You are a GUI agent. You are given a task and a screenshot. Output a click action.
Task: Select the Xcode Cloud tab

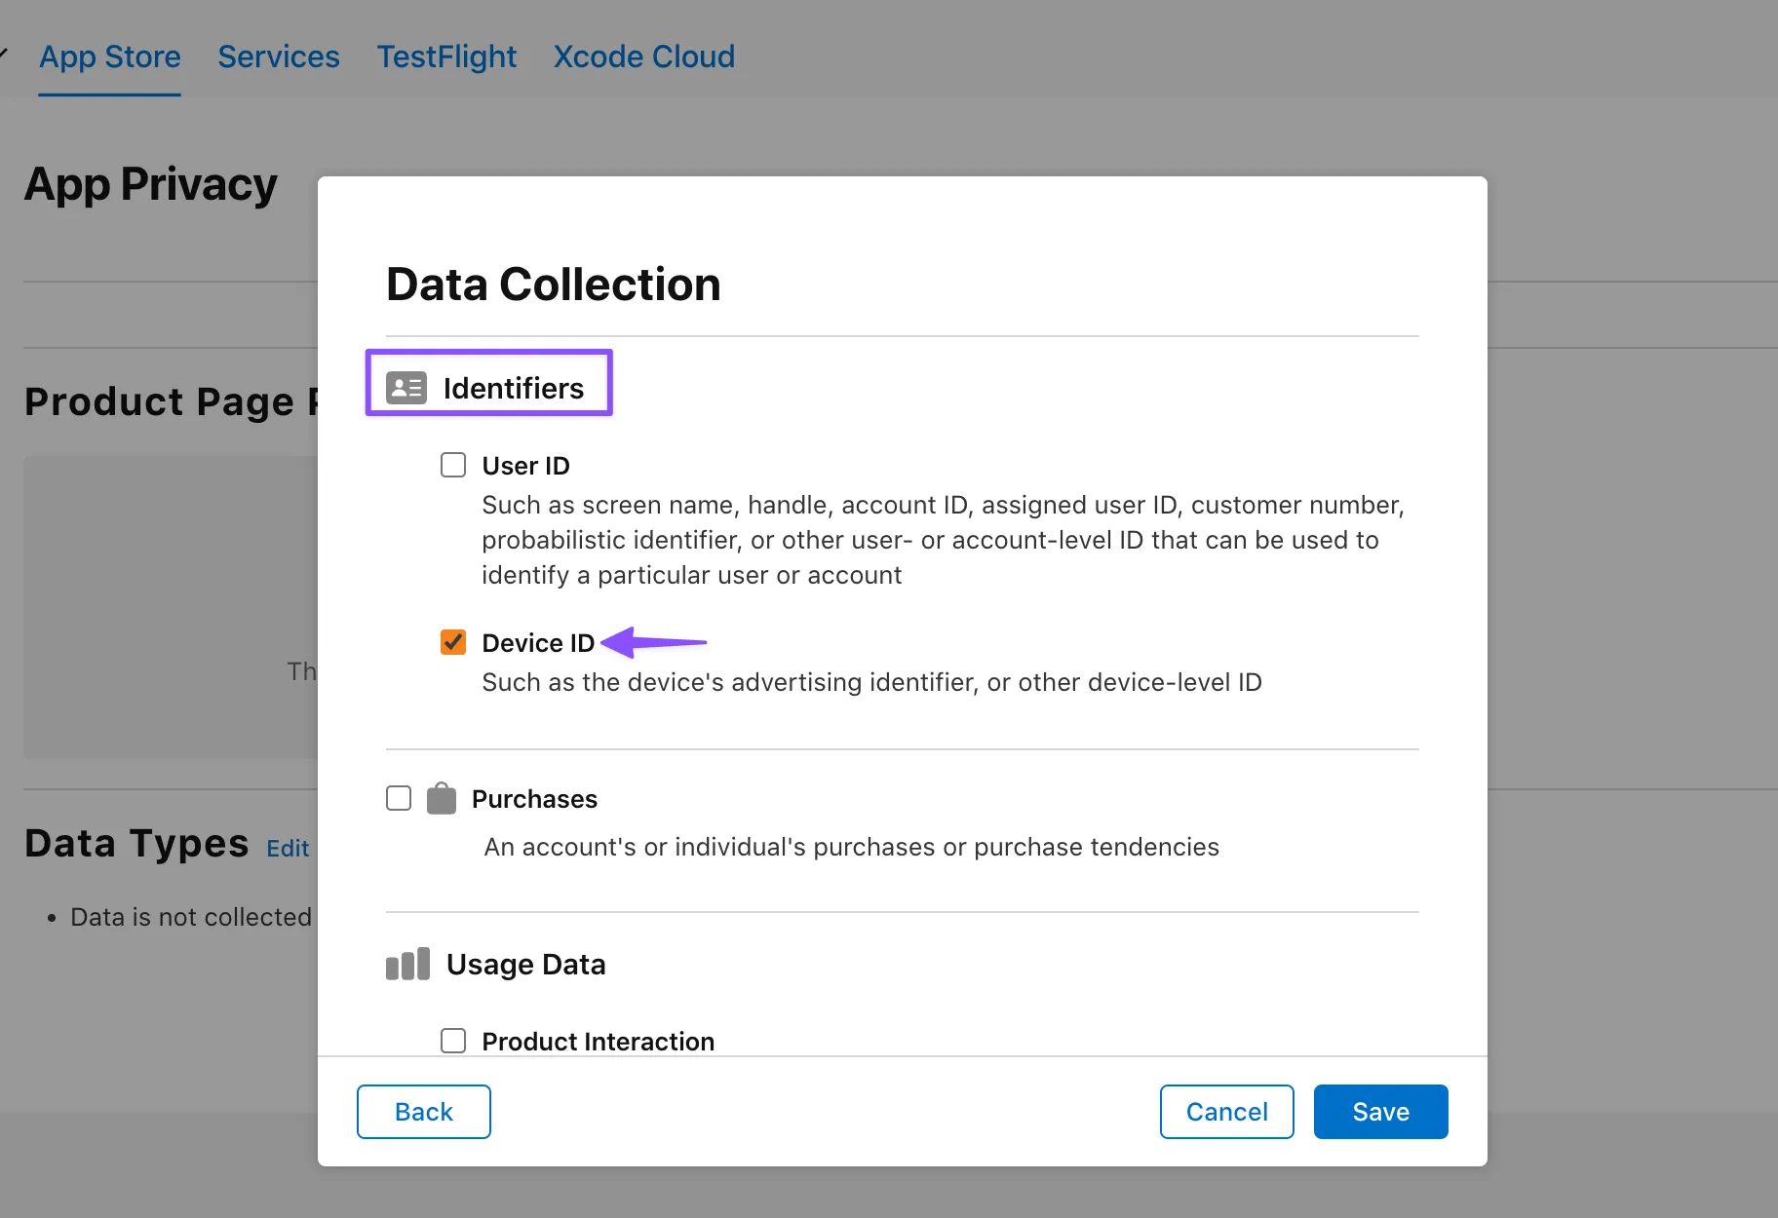(x=644, y=57)
